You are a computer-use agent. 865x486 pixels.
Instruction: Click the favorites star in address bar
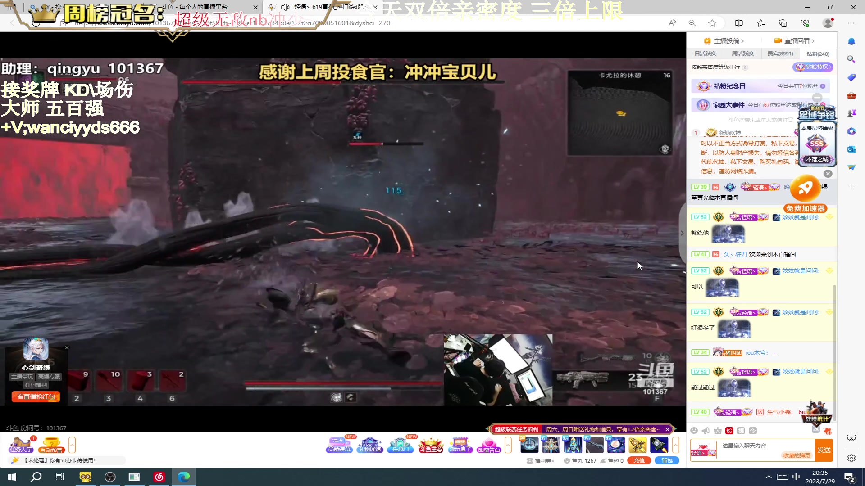pyautogui.click(x=712, y=23)
